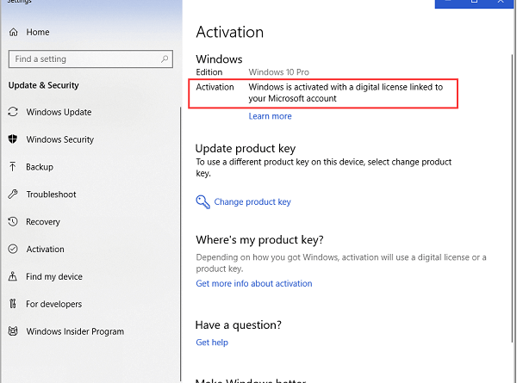The height and width of the screenshot is (383, 517).
Task: Click the highlighted Windows activation status text
Action: [345, 93]
